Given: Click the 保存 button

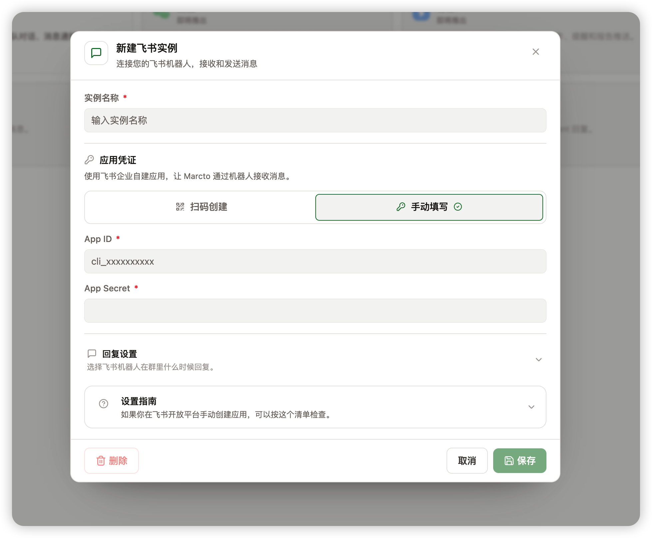Looking at the screenshot, I should click(519, 461).
